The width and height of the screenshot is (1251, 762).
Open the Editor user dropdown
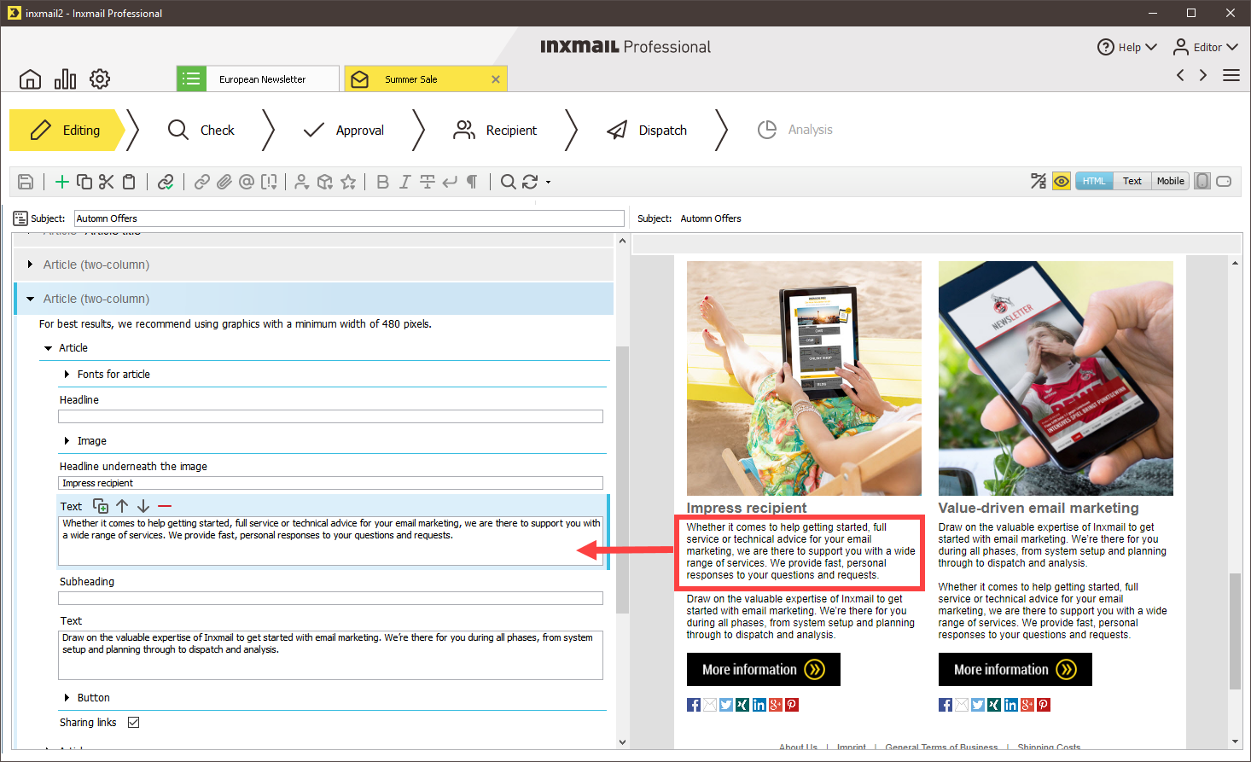coord(1205,47)
